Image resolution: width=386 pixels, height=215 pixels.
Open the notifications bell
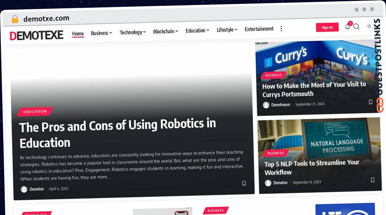tap(347, 27)
